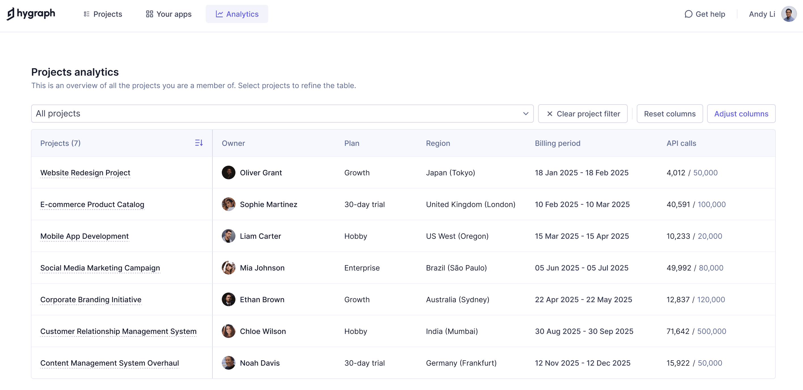The image size is (803, 390).
Task: Click Oliver Grant's avatar
Action: pyautogui.click(x=228, y=172)
